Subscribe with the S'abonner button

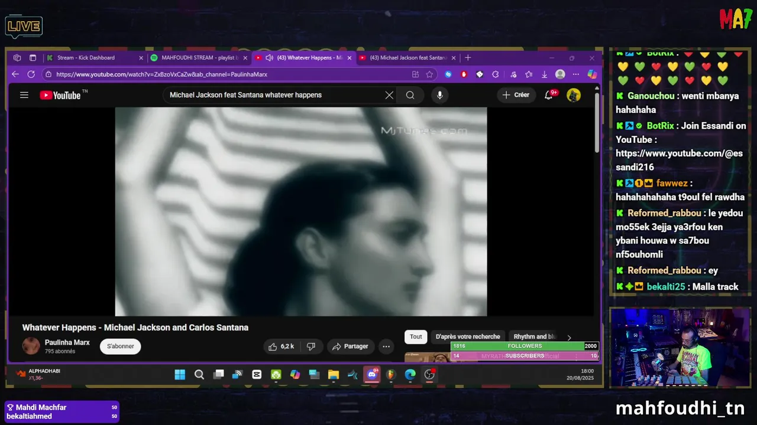click(120, 346)
